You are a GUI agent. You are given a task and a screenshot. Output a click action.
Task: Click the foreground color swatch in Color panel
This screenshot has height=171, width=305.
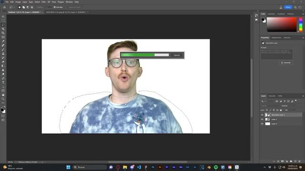point(263,19)
